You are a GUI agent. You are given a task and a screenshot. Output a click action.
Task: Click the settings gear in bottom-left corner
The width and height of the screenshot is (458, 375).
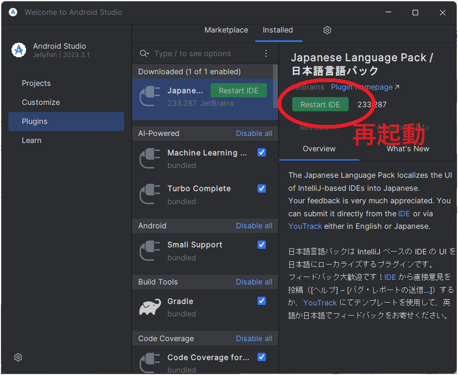click(18, 357)
